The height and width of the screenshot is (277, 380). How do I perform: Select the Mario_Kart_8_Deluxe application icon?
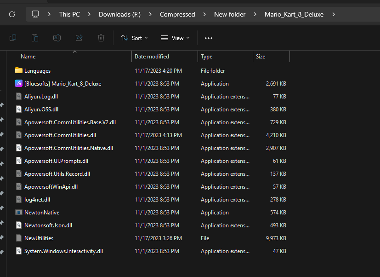(x=19, y=84)
